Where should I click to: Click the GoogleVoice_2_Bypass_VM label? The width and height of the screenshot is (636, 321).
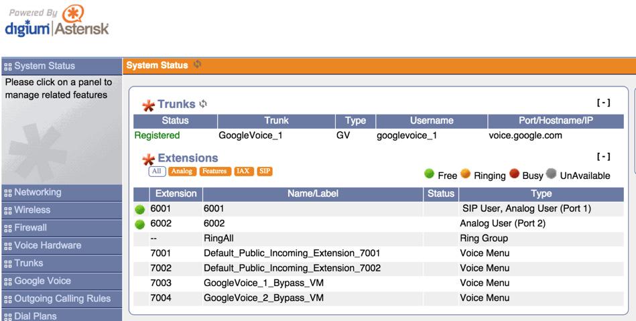263,298
